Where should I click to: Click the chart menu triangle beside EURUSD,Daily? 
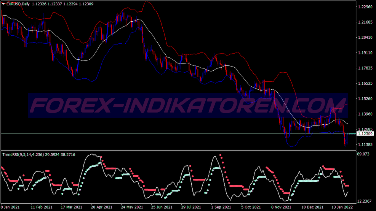coord(3,4)
